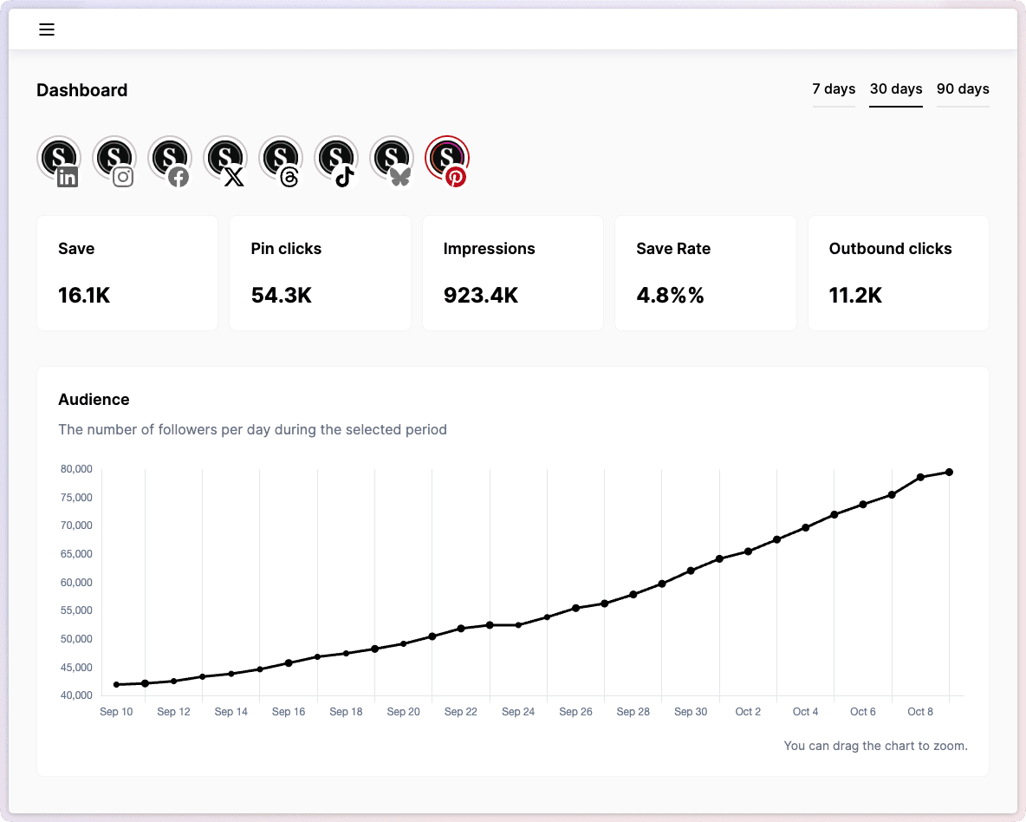
Task: Open the hamburger menu
Action: tap(47, 29)
